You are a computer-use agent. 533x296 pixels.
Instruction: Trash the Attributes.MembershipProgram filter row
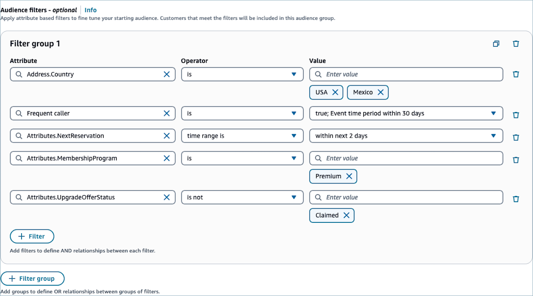tap(516, 160)
